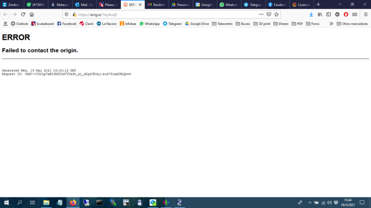Open the Clarin bookmark

(x=86, y=24)
